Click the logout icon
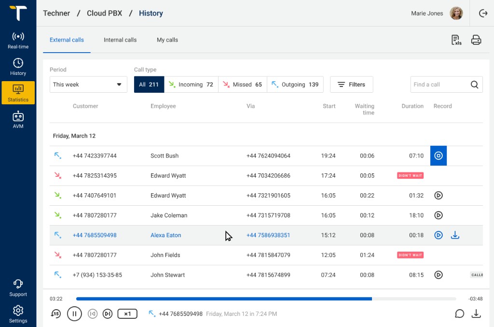 [483, 13]
